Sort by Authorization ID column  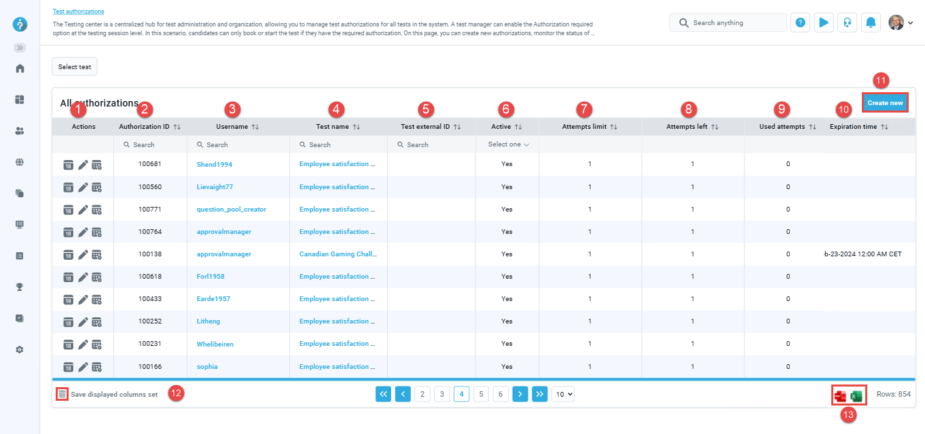click(177, 127)
